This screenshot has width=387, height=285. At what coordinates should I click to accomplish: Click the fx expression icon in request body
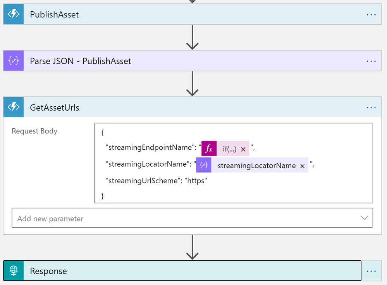click(x=209, y=148)
